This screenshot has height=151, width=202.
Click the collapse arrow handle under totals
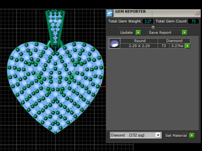[x=153, y=27]
